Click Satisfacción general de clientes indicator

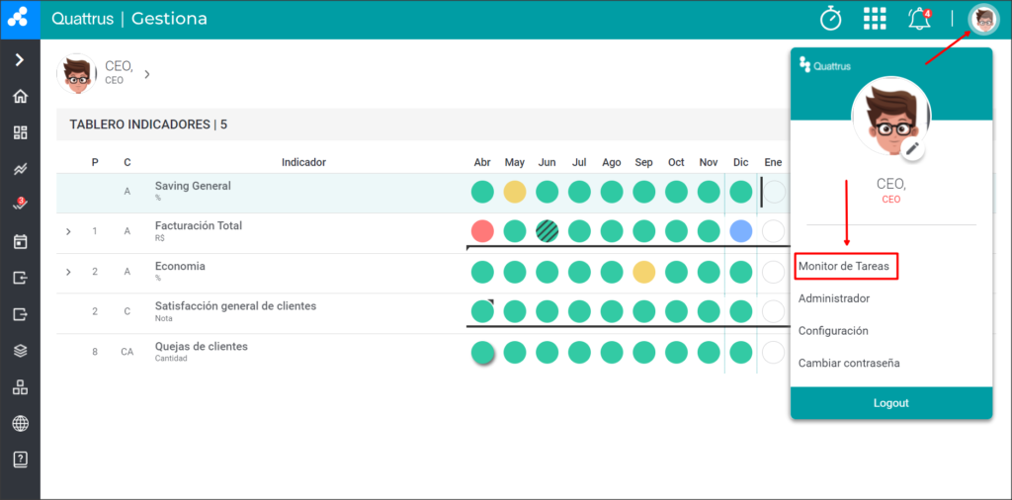[x=235, y=305]
